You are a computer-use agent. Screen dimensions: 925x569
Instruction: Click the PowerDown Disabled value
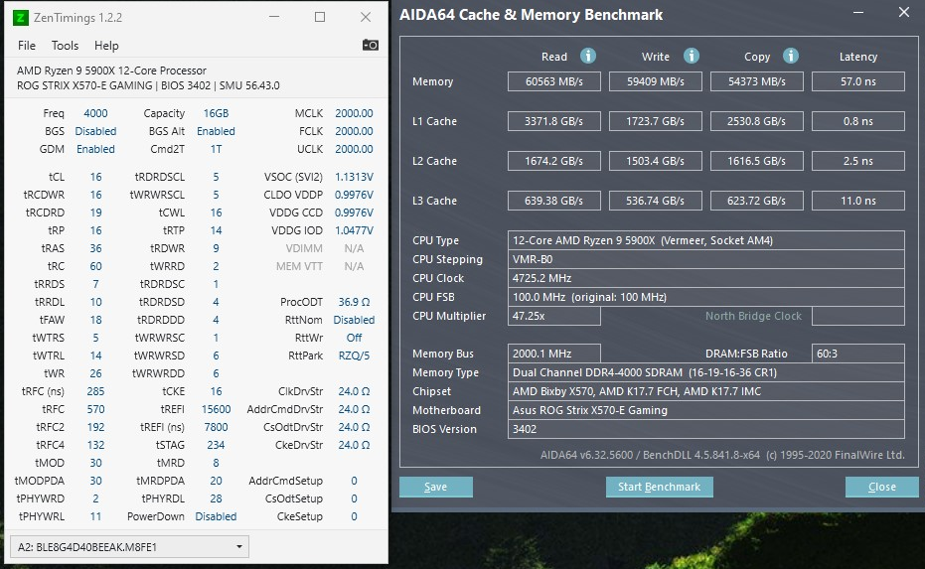click(x=216, y=516)
